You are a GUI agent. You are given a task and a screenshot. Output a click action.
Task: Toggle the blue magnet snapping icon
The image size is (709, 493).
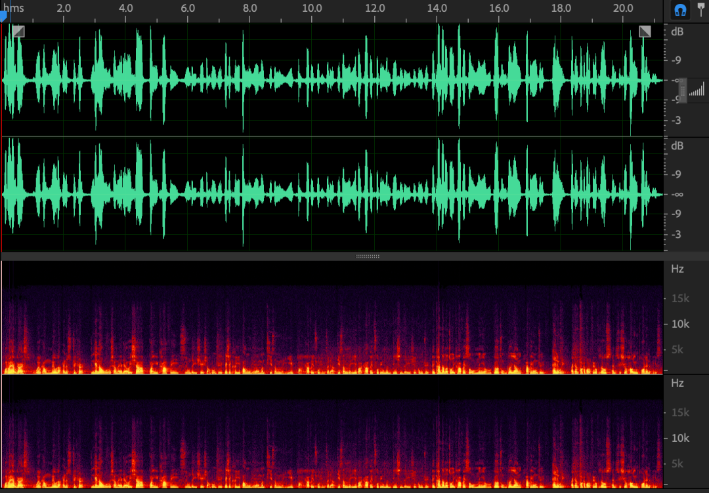click(x=680, y=10)
